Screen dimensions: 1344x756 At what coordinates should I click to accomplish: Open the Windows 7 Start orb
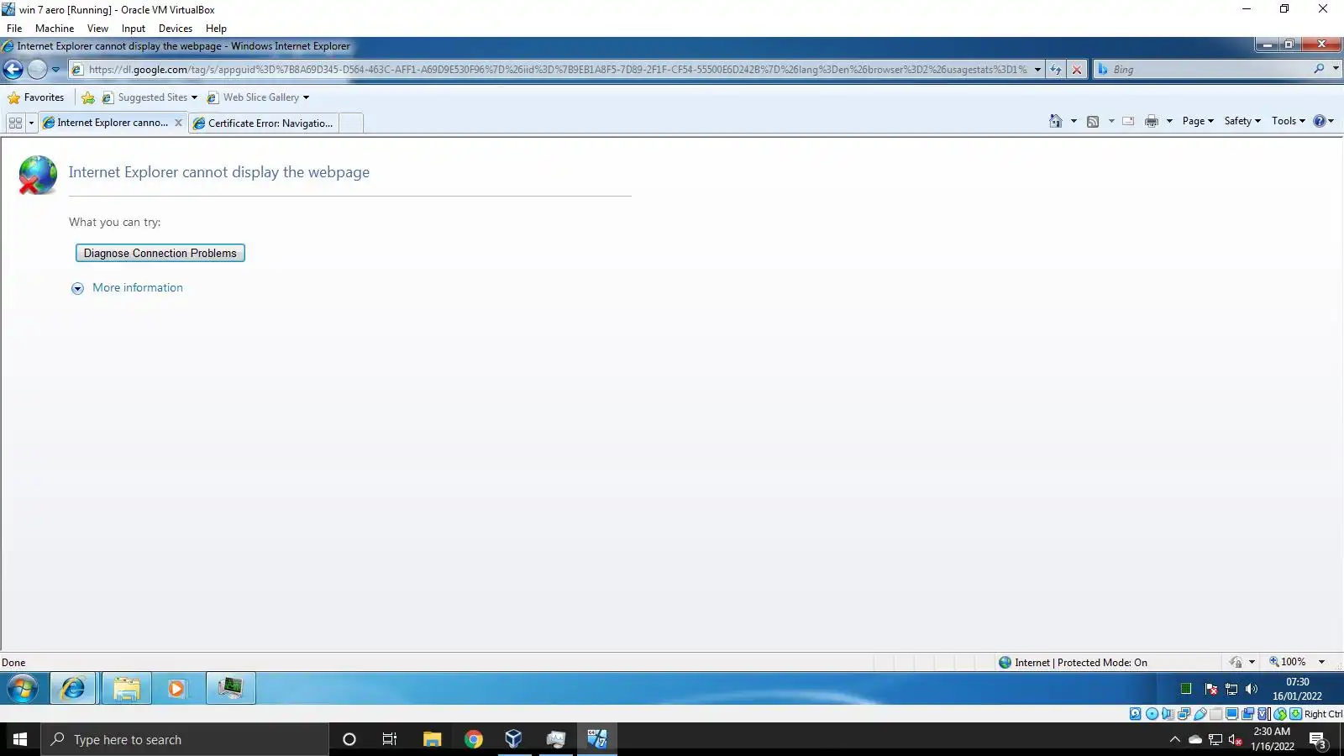tap(23, 689)
